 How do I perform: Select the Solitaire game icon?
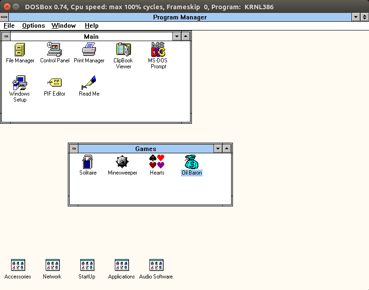pos(88,162)
